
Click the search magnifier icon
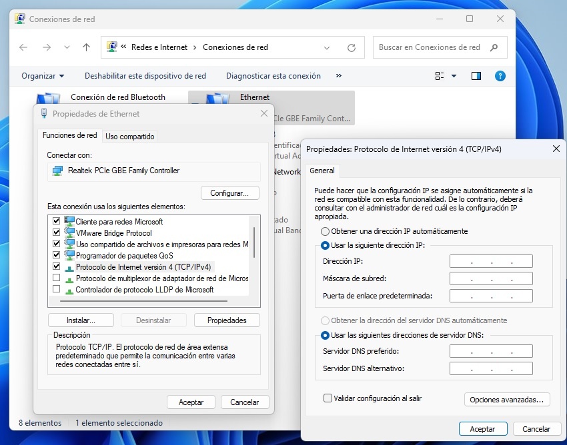click(493, 47)
